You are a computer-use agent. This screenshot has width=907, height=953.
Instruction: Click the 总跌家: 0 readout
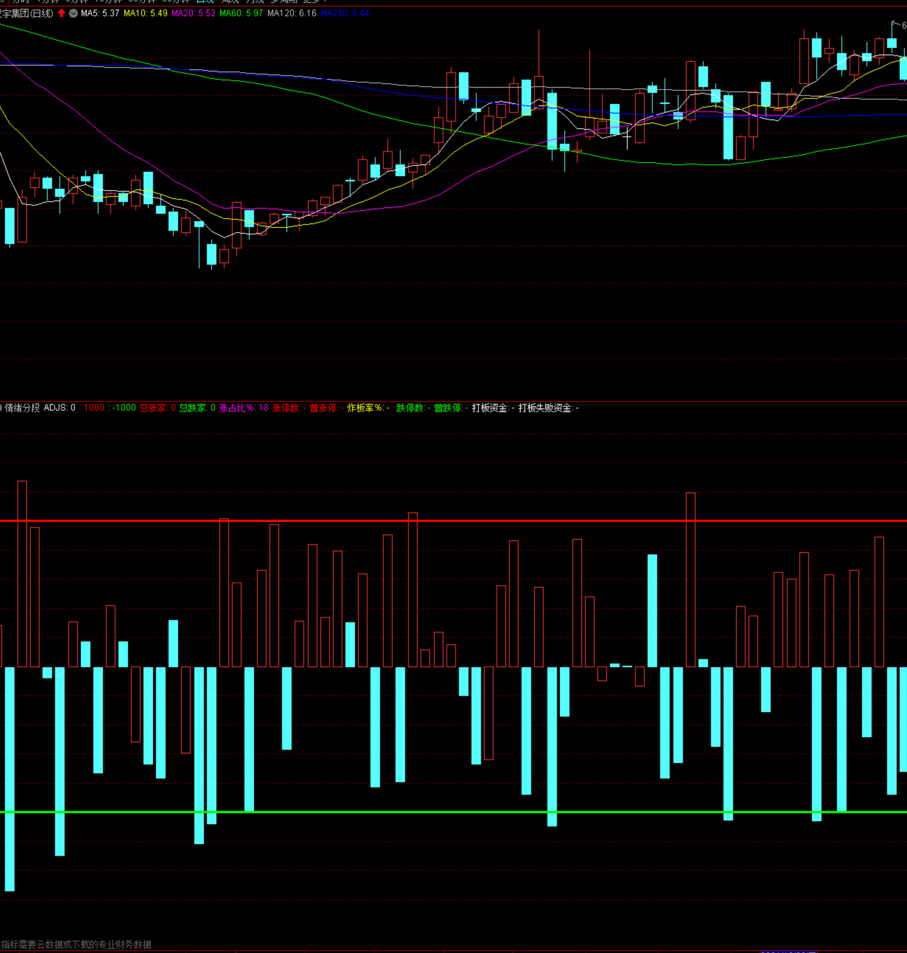click(198, 407)
